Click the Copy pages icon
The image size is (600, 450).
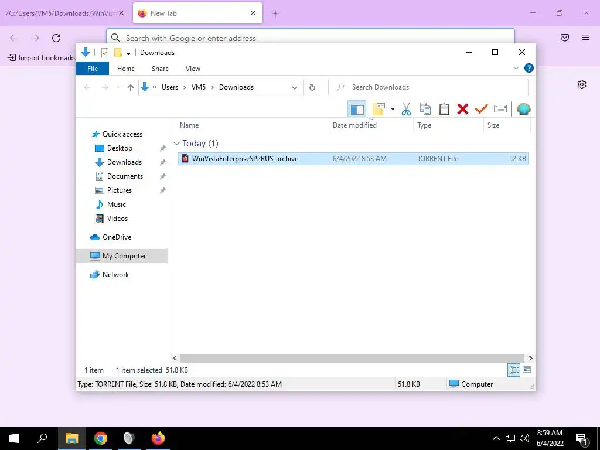(425, 109)
